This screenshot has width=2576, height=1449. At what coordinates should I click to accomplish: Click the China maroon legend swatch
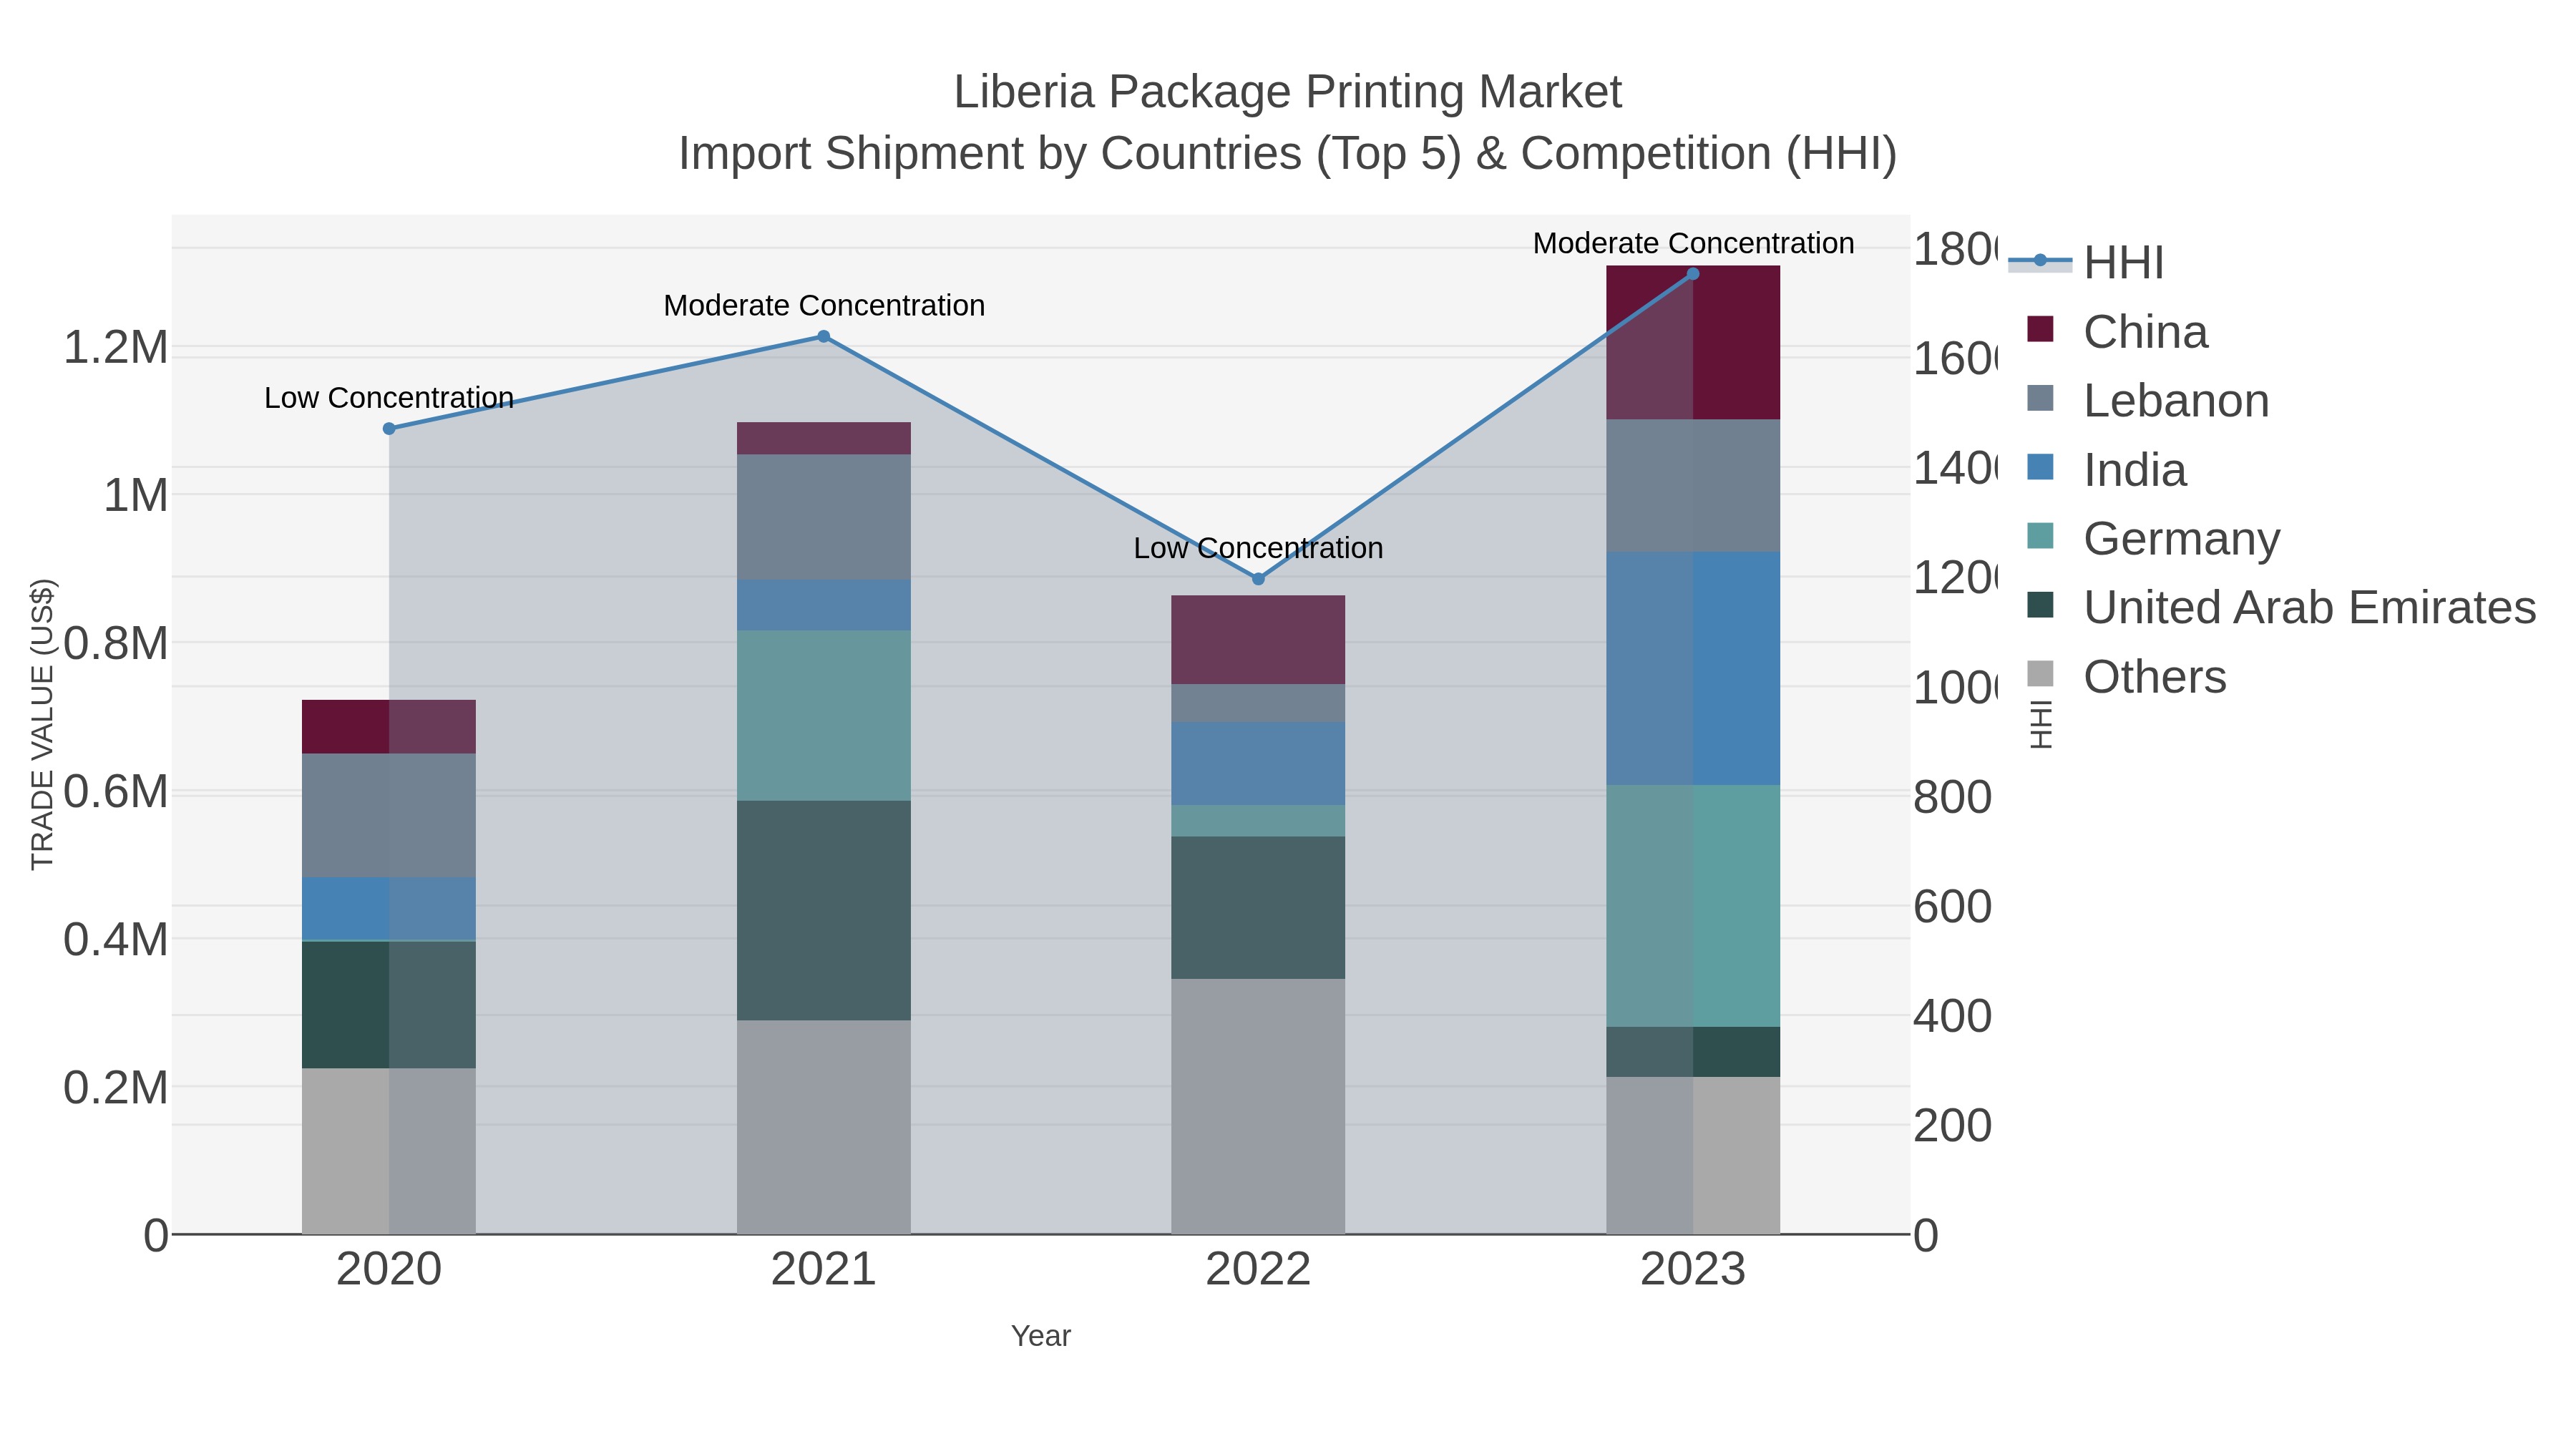pyautogui.click(x=2040, y=329)
